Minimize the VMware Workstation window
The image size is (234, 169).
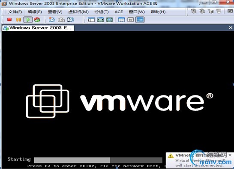point(204,3)
